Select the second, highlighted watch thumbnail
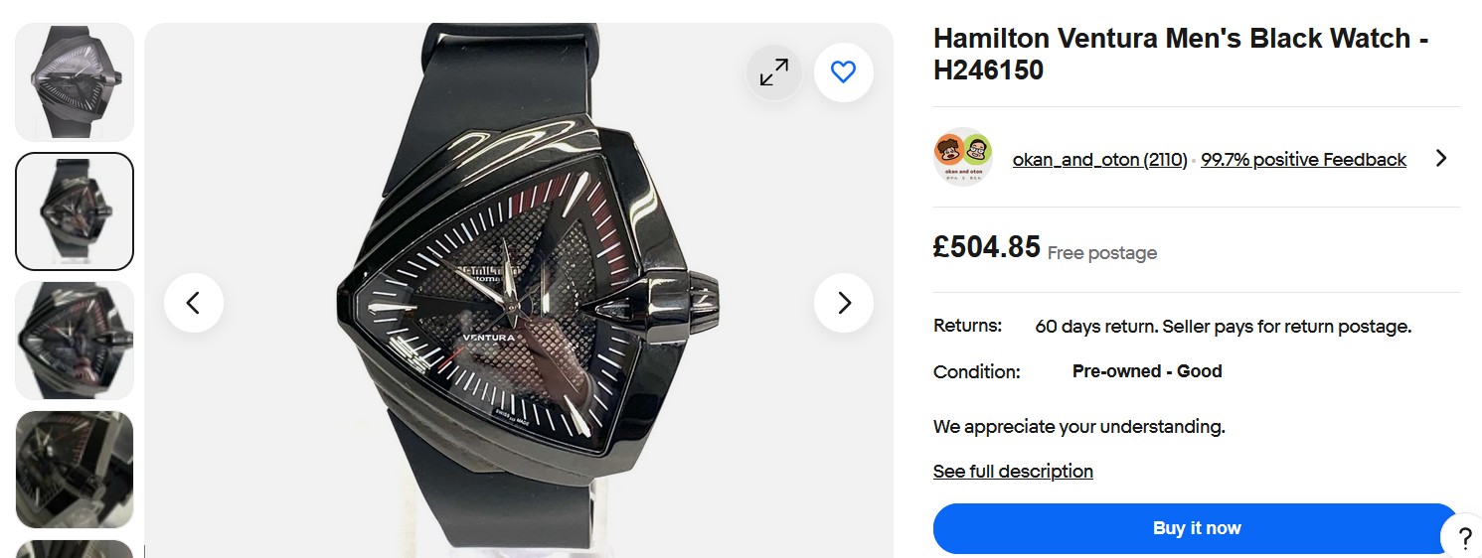The height and width of the screenshot is (558, 1482). tap(75, 211)
